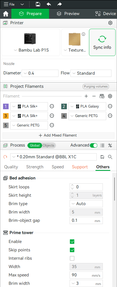This screenshot has height=287, width=117.
Task: Click the compare presets icon
Action: 110,145
